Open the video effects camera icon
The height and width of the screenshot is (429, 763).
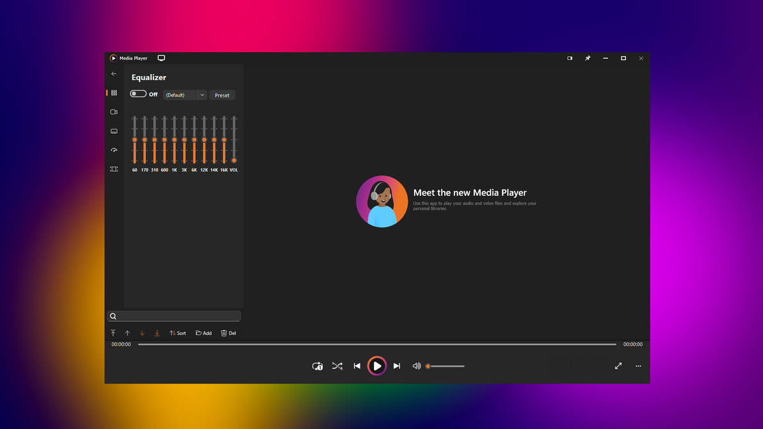[114, 112]
